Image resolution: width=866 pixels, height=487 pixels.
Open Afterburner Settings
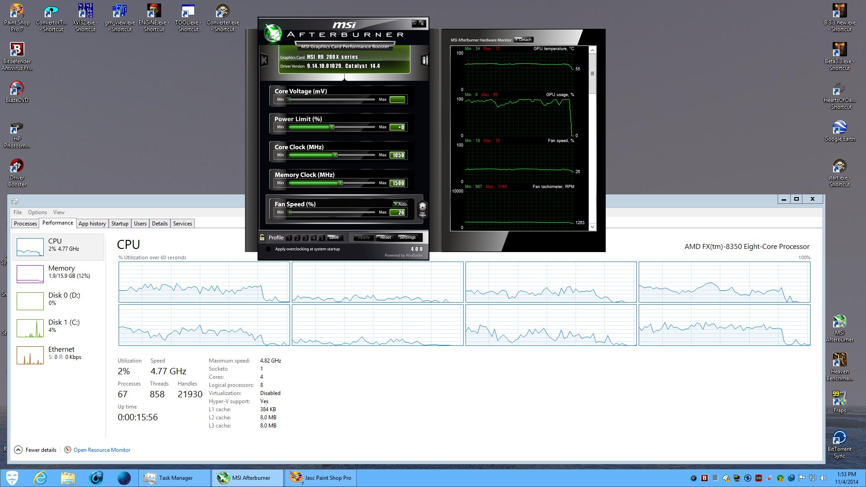tap(407, 237)
